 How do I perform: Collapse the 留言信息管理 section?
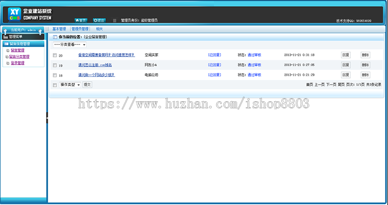(x=23, y=44)
